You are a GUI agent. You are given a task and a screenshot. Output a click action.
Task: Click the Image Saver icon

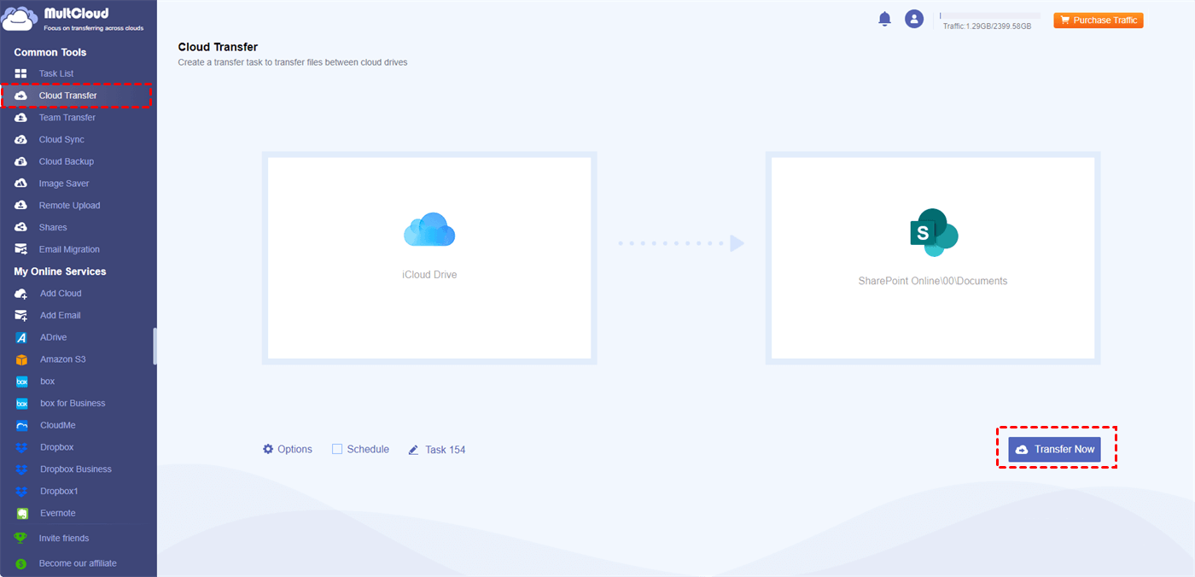[x=21, y=184]
